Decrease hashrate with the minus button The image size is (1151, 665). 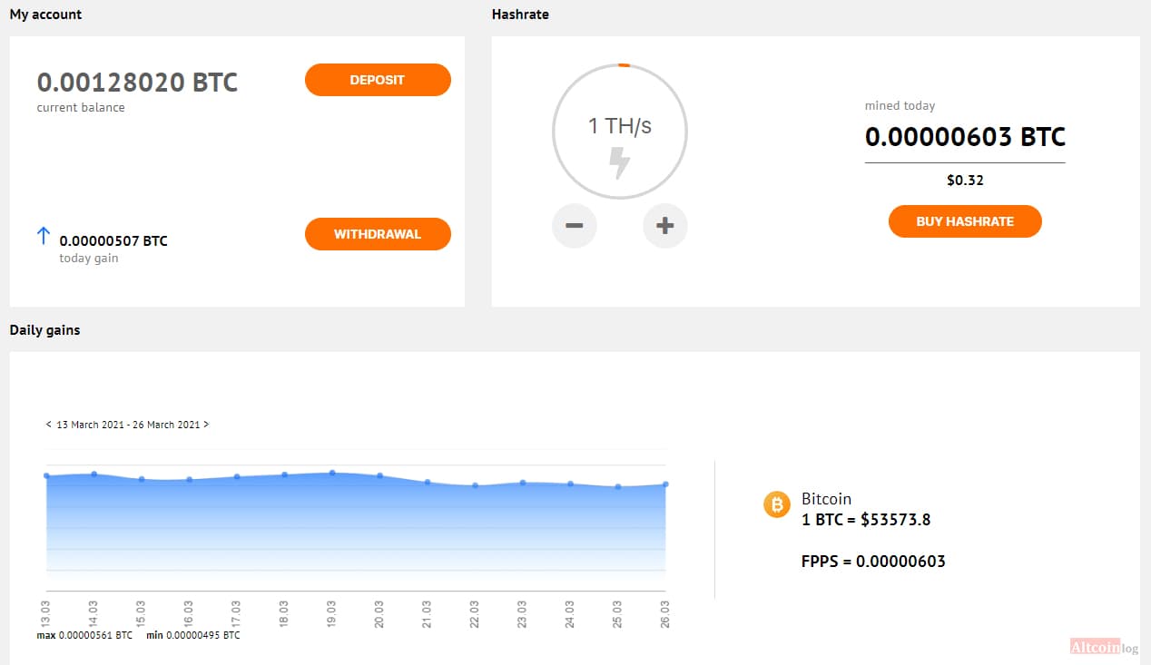(575, 226)
